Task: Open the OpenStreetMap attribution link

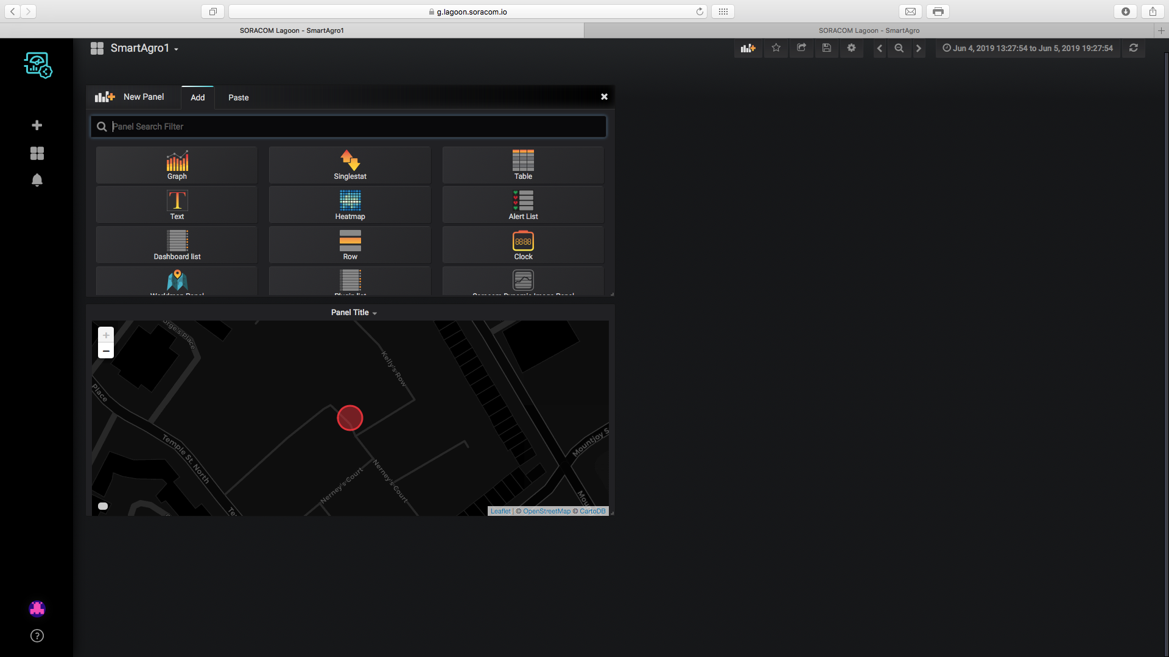Action: 546,512
